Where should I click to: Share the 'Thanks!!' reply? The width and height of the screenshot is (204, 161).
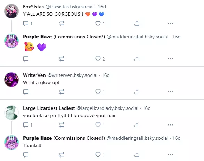137,155
